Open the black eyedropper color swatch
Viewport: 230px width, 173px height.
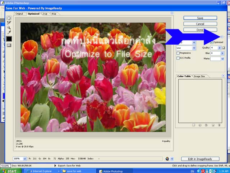[9, 39]
